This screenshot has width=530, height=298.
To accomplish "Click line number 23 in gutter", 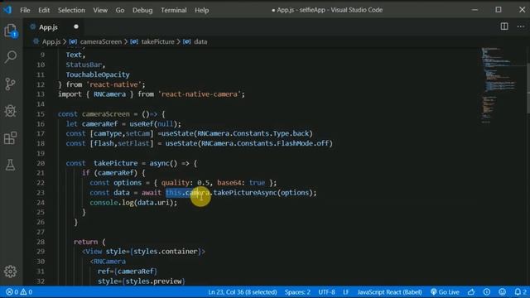I will (x=41, y=193).
